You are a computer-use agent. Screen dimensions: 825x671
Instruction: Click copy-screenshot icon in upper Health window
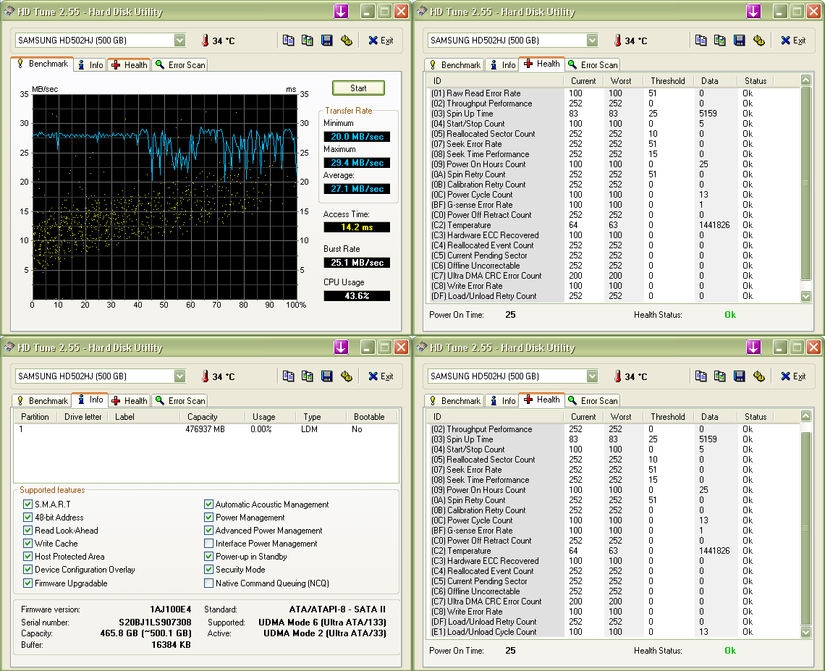(720, 40)
